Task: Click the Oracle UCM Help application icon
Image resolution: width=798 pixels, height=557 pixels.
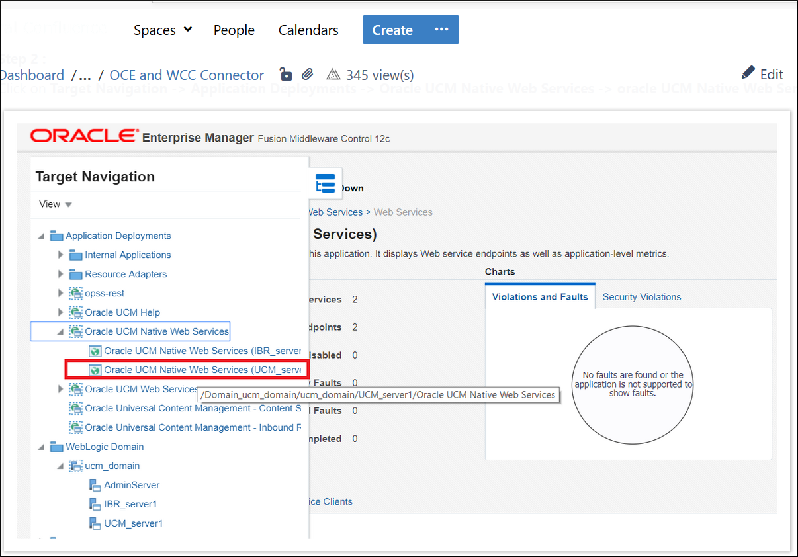Action: pos(76,313)
